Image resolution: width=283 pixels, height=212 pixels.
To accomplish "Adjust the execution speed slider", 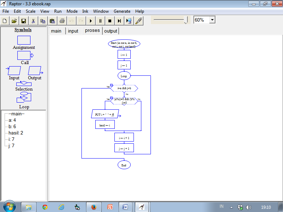I will pos(186,20).
